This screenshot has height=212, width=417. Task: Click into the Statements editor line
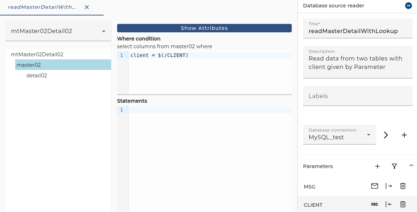pos(210,110)
